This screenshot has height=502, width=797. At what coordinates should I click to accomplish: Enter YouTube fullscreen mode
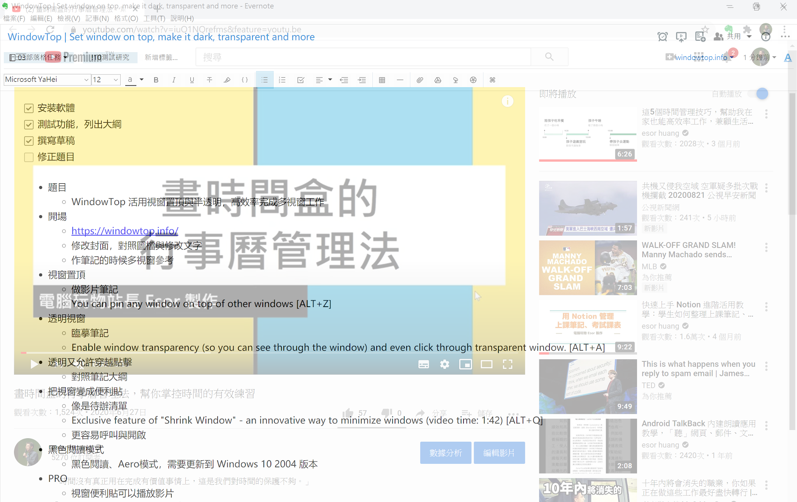point(507,364)
